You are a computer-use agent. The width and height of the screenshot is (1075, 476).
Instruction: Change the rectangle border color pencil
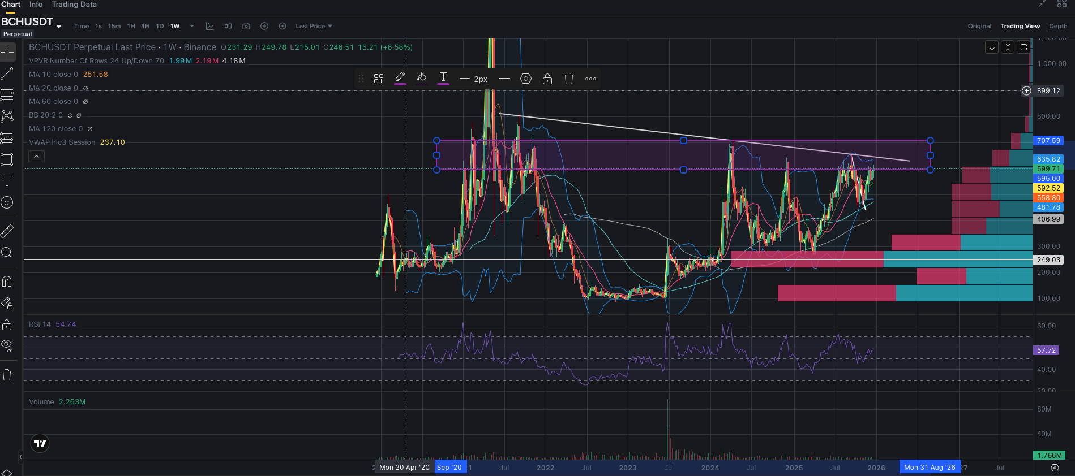click(x=400, y=78)
